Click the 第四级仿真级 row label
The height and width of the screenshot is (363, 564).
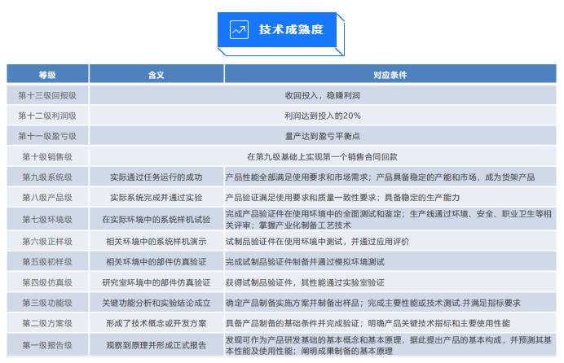(x=47, y=282)
